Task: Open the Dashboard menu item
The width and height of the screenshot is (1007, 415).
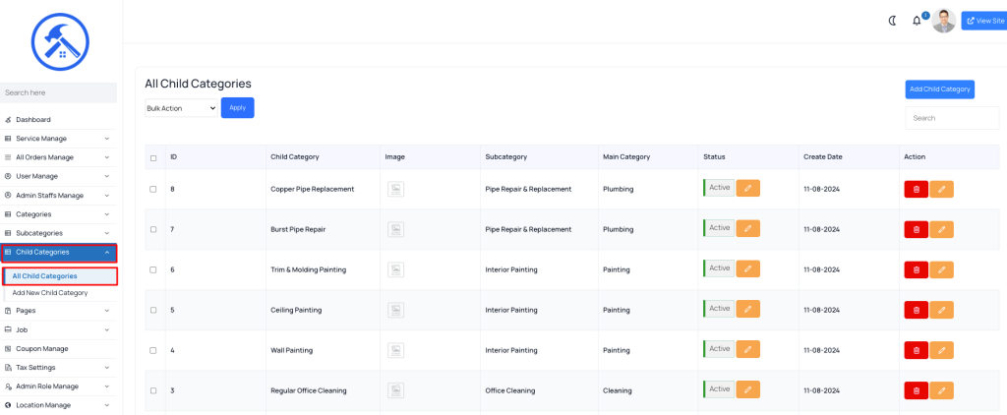Action: tap(58, 120)
